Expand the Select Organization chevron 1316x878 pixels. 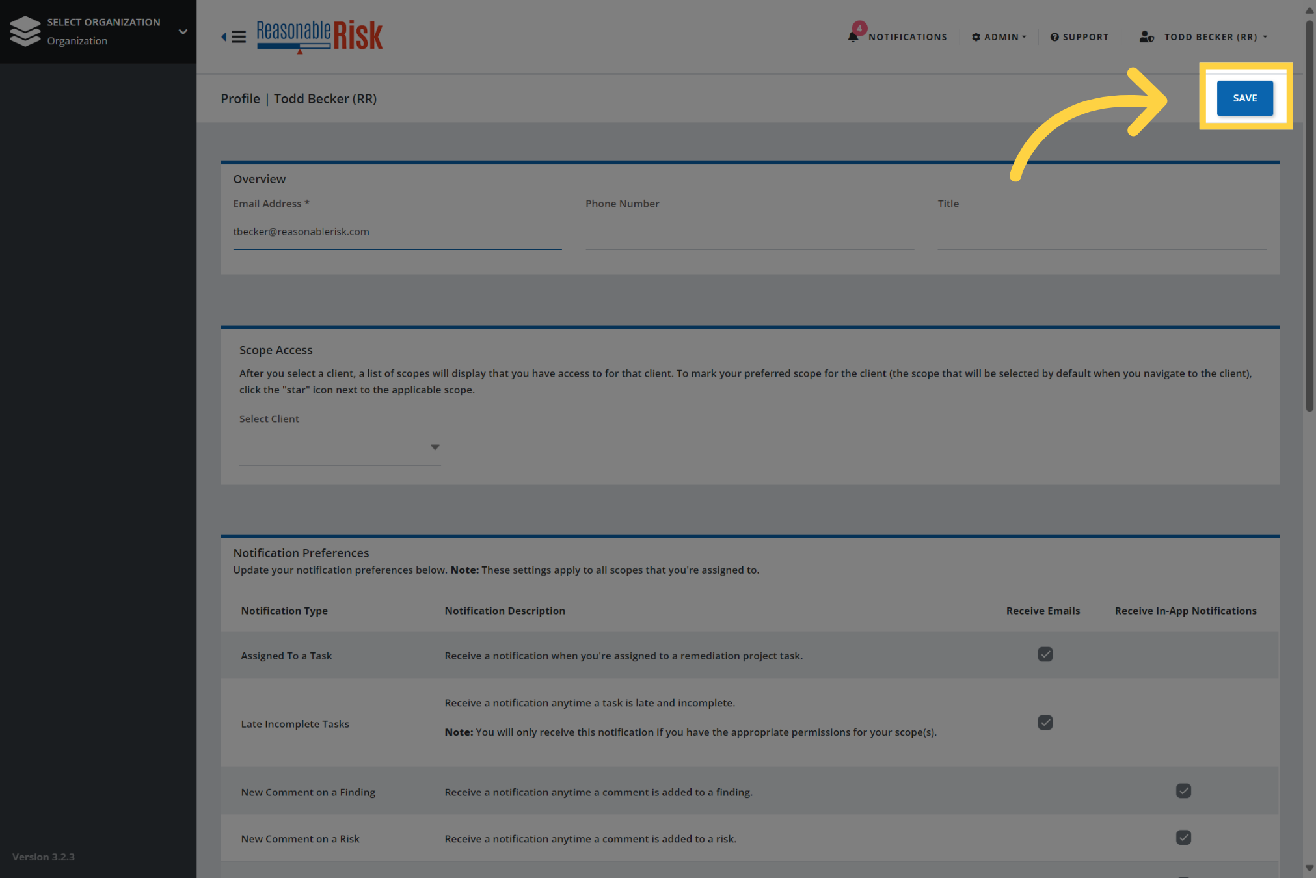click(x=183, y=31)
